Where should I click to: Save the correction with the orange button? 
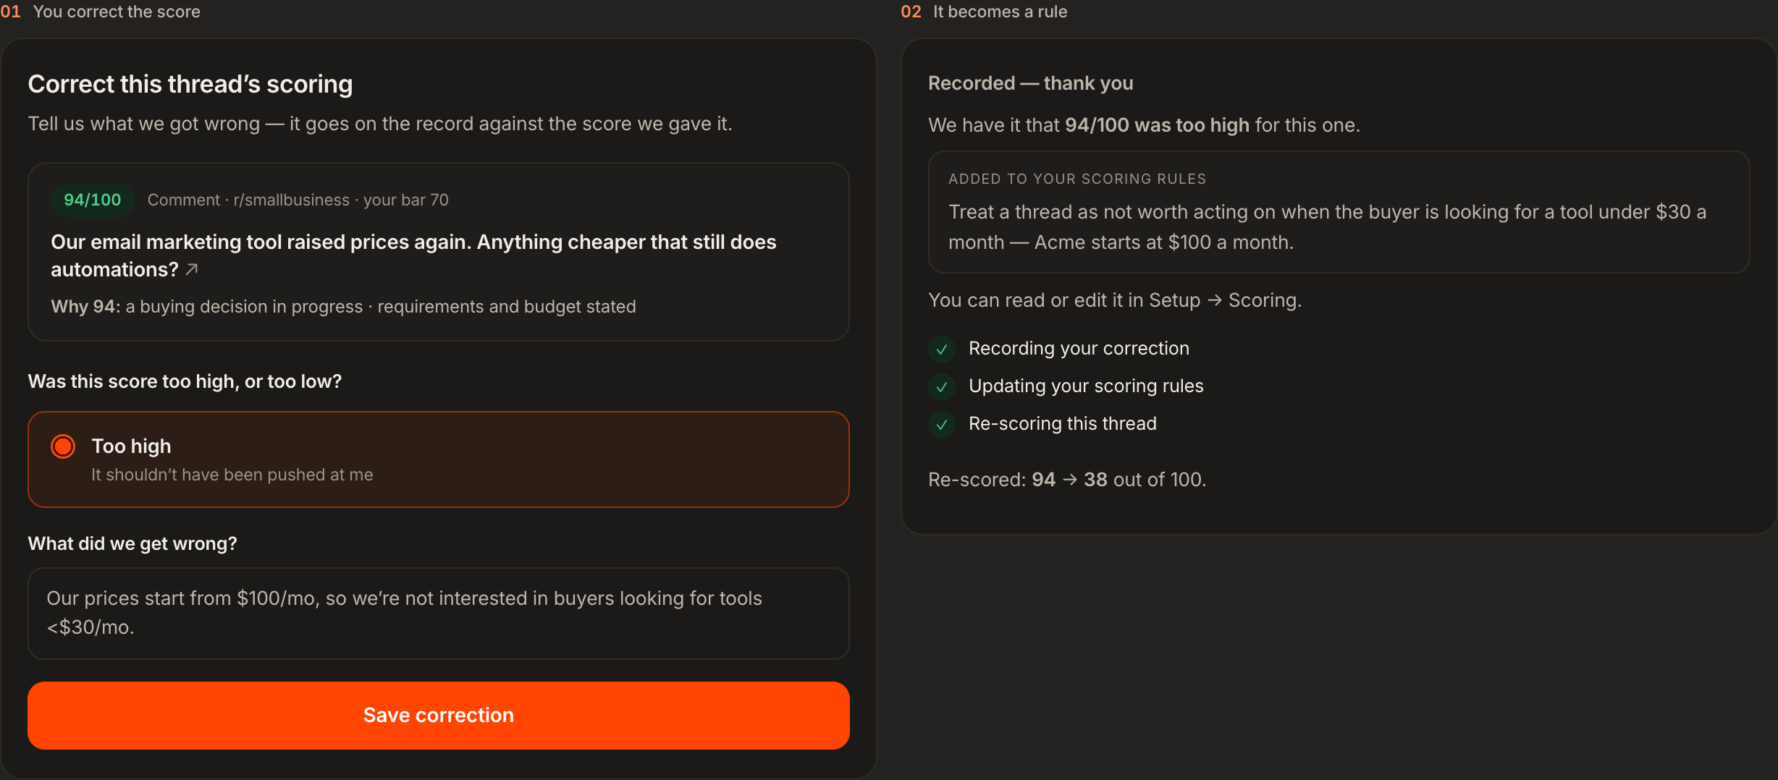438,715
